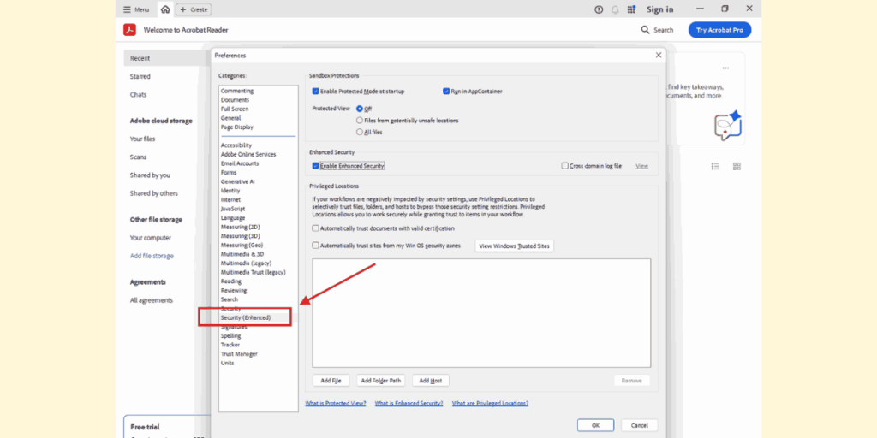The height and width of the screenshot is (438, 877).
Task: Click Cancel in Preferences
Action: click(x=639, y=425)
